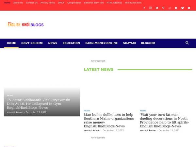
Task: Open the dollhouses Southern Maine article
Action: (109, 120)
